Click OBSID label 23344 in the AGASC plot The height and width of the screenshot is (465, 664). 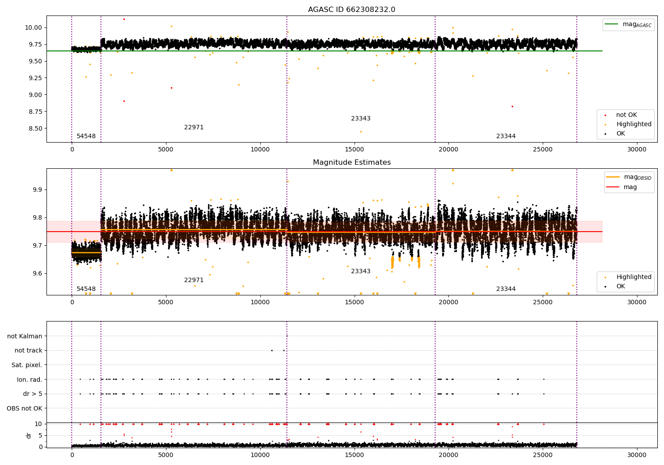[506, 136]
